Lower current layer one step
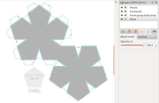Screen dimensions: 159x103 [x=142, y=31]
